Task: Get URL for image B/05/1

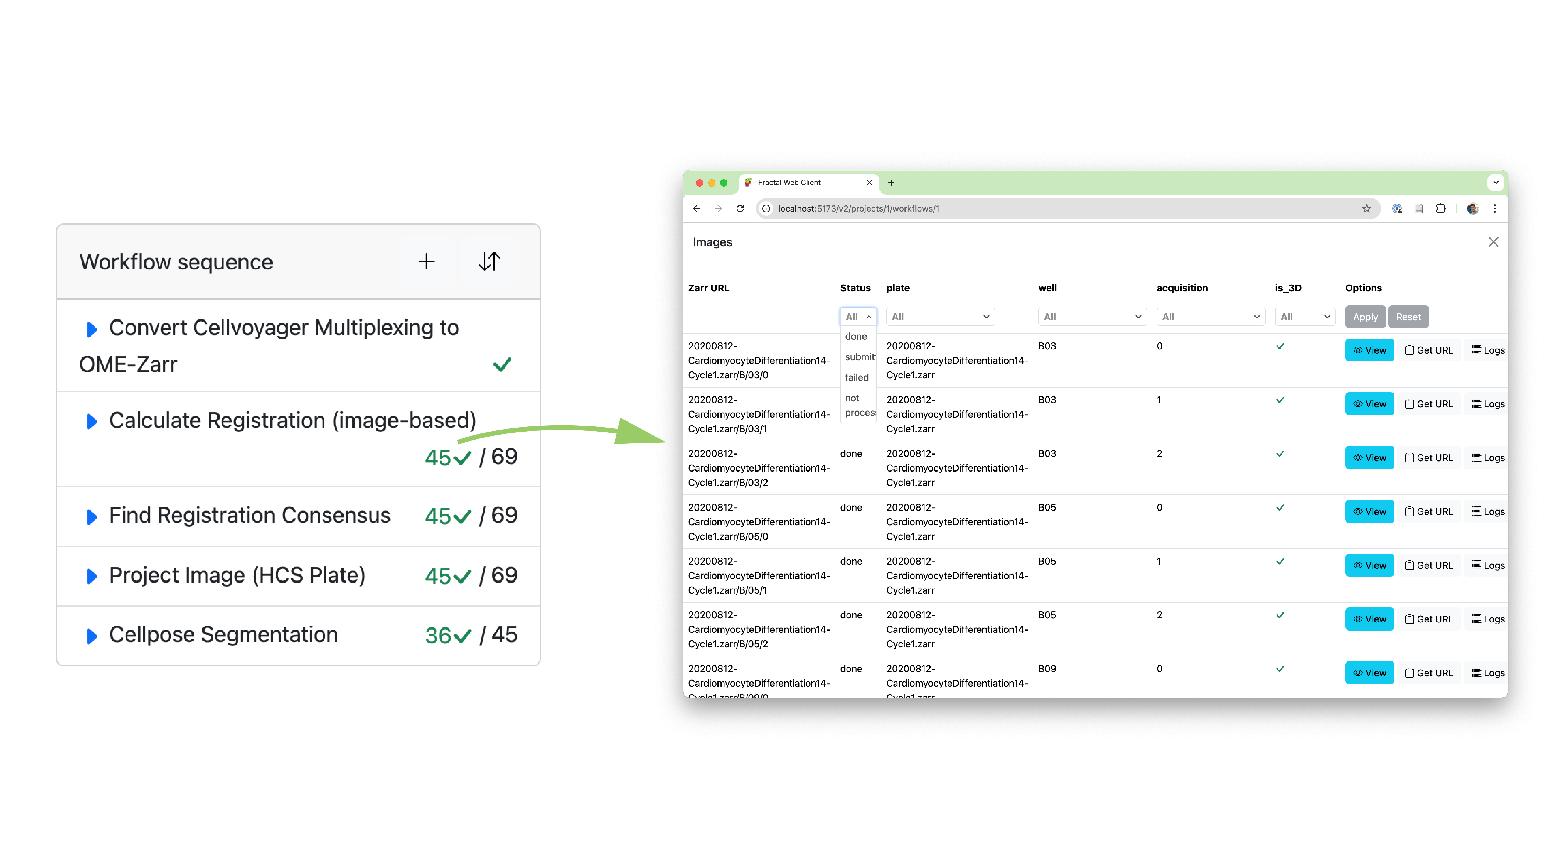Action: (x=1429, y=565)
